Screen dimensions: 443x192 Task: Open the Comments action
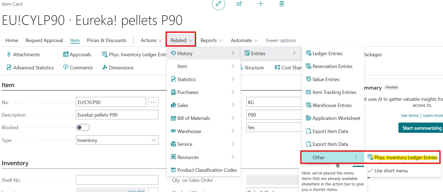pyautogui.click(x=78, y=67)
